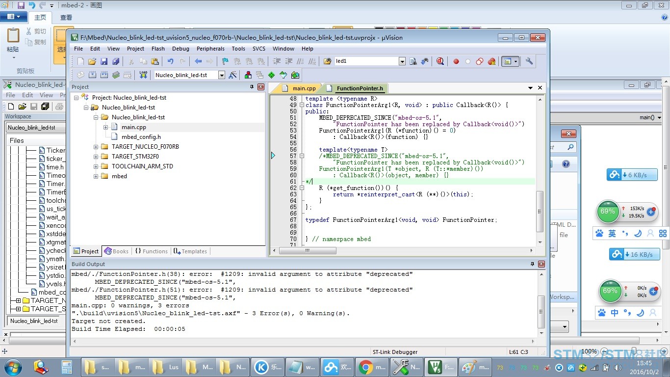This screenshot has width=670, height=377.
Task: Open Manage Project Items colored boxes icon
Action: [x=248, y=75]
